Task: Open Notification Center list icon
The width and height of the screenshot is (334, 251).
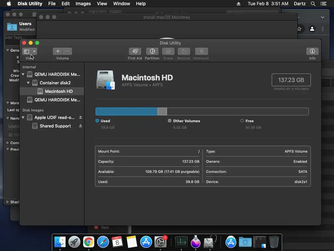Action: [324, 4]
